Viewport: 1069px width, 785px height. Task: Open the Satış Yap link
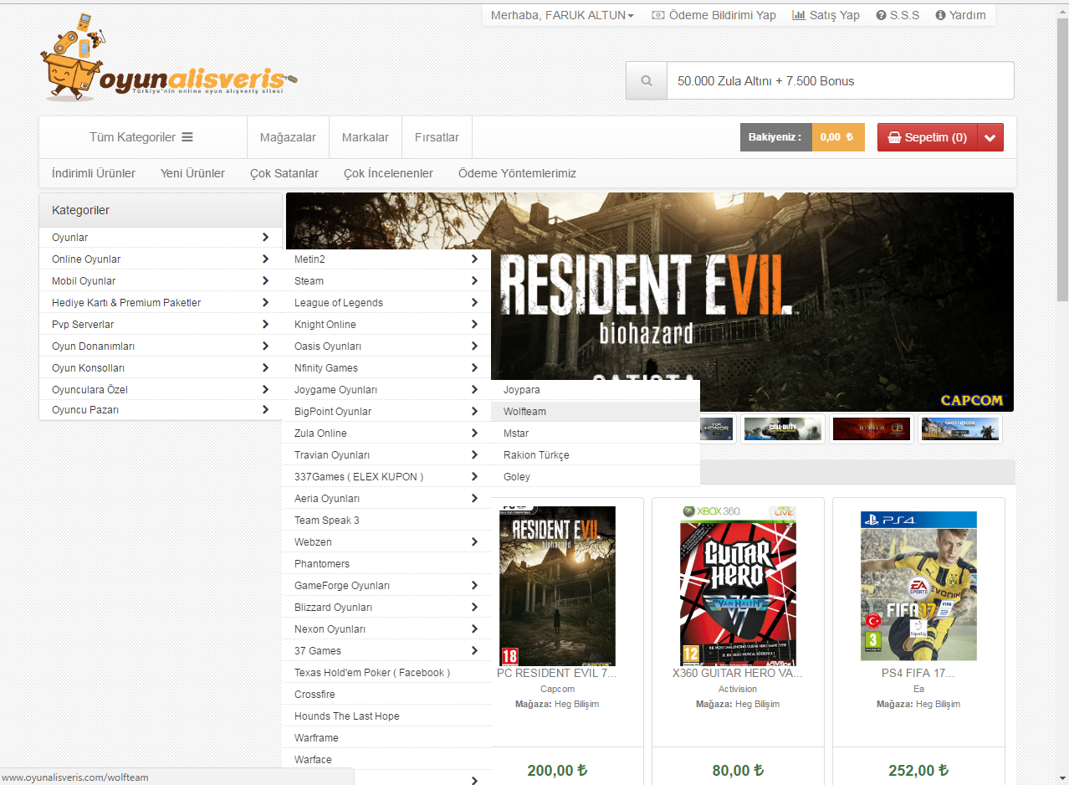point(826,15)
